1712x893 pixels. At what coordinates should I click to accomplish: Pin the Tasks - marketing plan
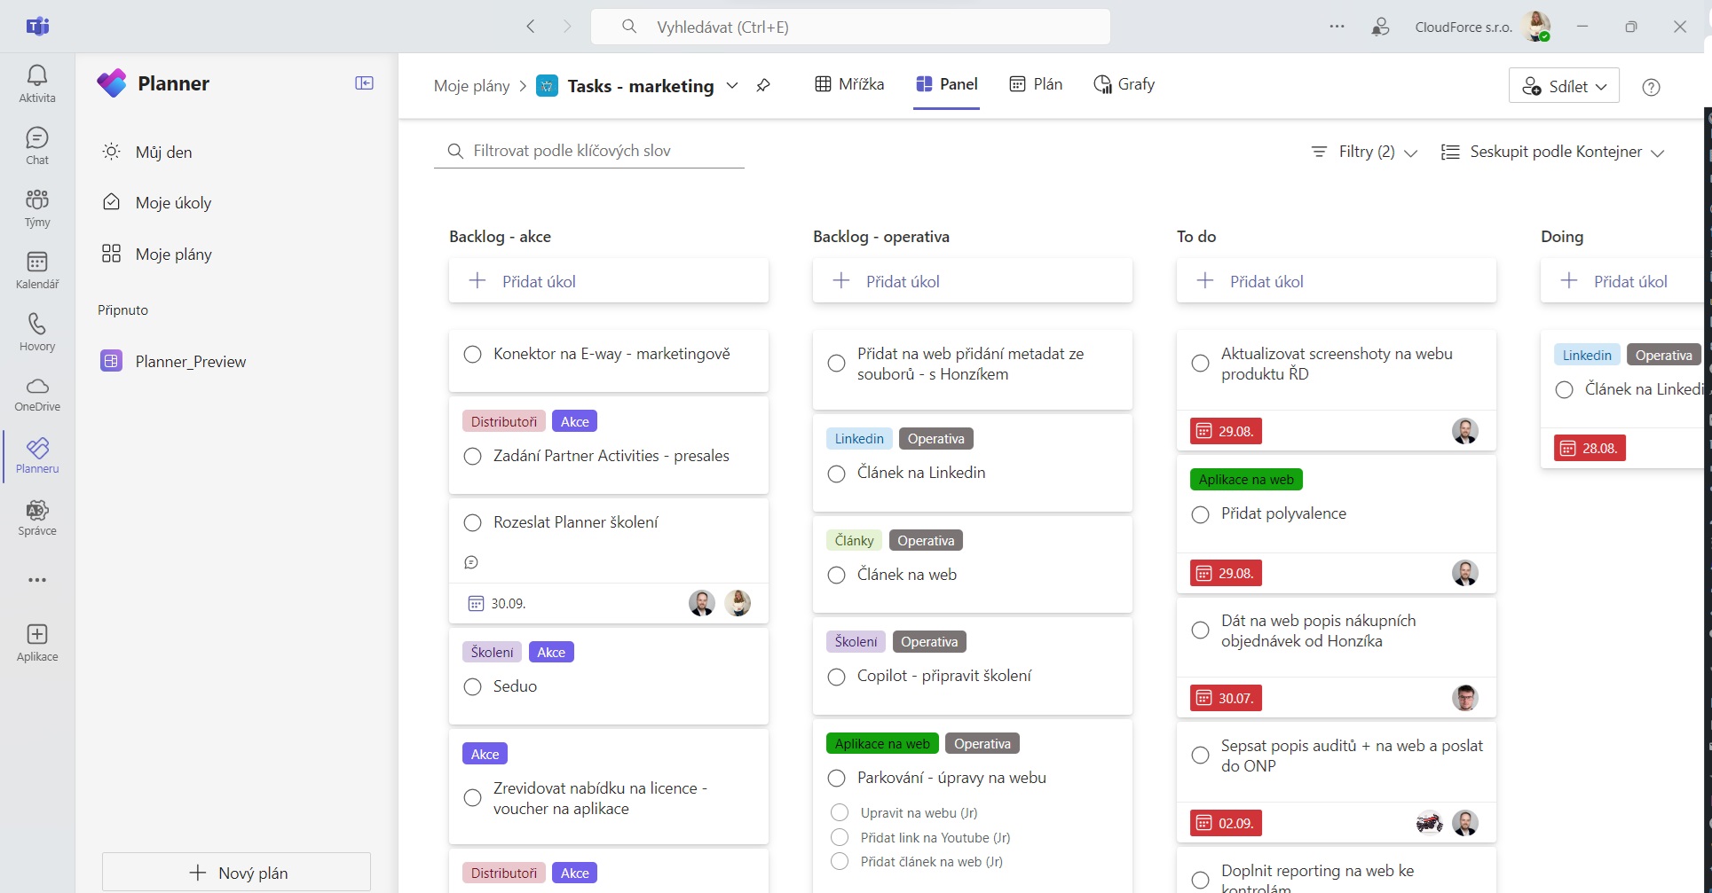[763, 85]
